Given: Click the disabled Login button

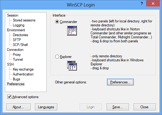Looking at the screenshot, I should pyautogui.click(x=91, y=107).
